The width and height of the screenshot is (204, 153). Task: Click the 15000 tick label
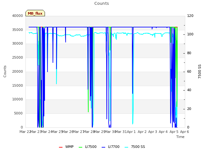tap(18, 86)
